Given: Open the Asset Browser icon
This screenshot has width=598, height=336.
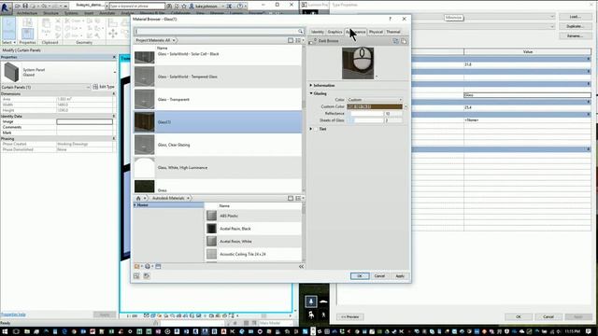Looking at the screenshot, I should click(x=158, y=266).
